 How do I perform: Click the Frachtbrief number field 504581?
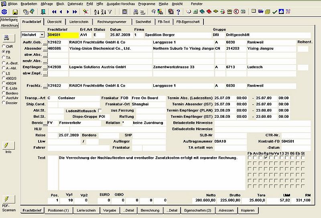click(63, 35)
